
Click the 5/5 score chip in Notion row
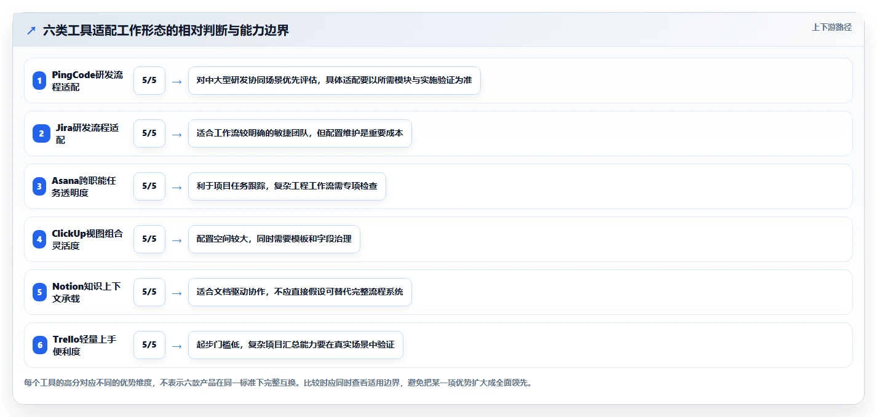(149, 292)
